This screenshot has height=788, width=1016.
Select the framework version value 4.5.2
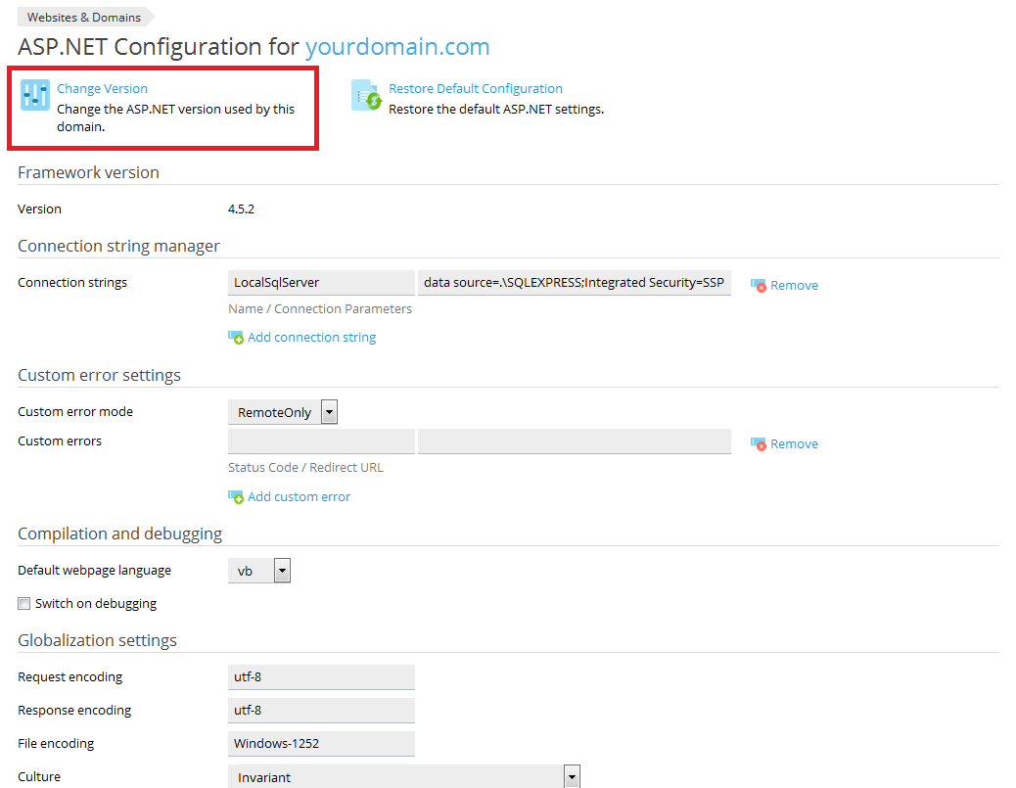tap(241, 209)
